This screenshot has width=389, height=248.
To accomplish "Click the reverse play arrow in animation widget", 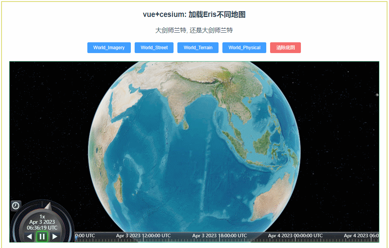I will coord(30,236).
